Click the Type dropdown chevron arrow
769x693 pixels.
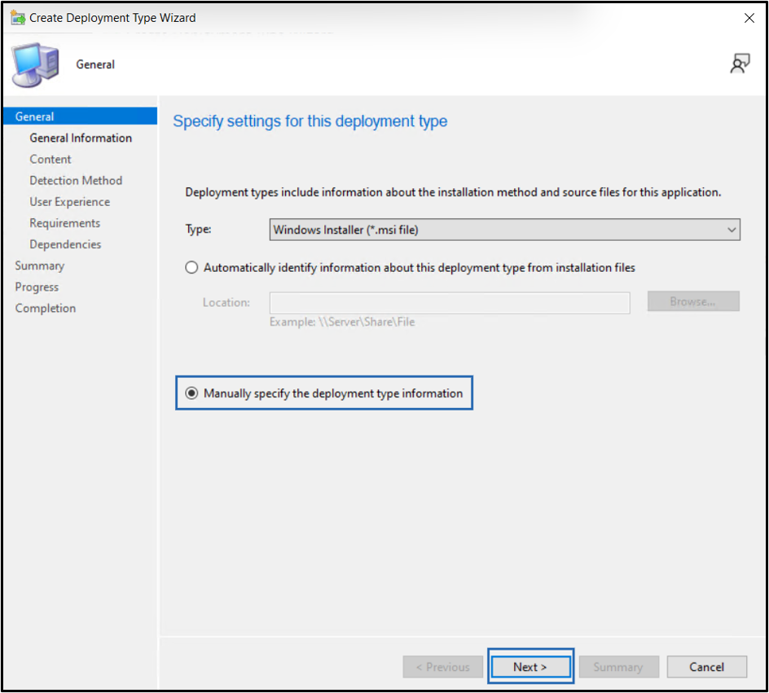click(732, 230)
